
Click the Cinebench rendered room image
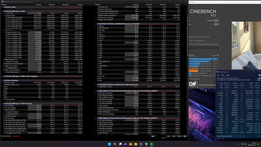[246, 45]
